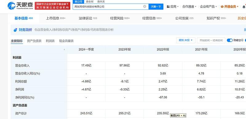Expand the 企业级产品 dropdown

click(208, 6)
